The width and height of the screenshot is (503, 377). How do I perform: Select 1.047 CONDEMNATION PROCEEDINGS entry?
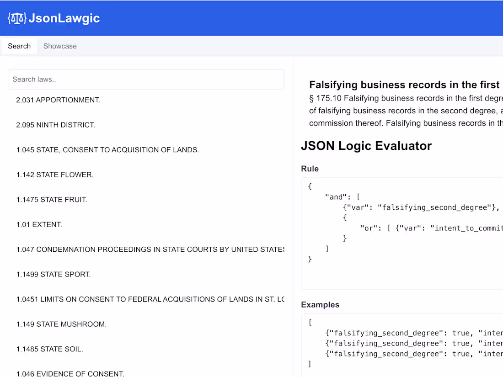tap(137, 250)
